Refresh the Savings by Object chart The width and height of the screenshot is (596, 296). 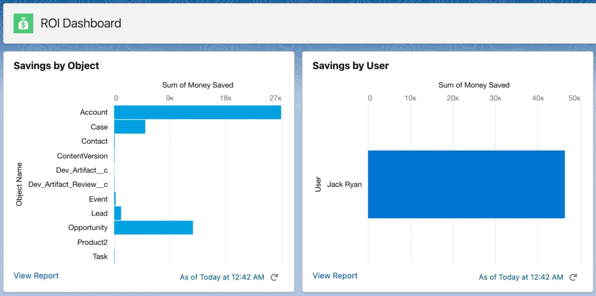pyautogui.click(x=274, y=277)
